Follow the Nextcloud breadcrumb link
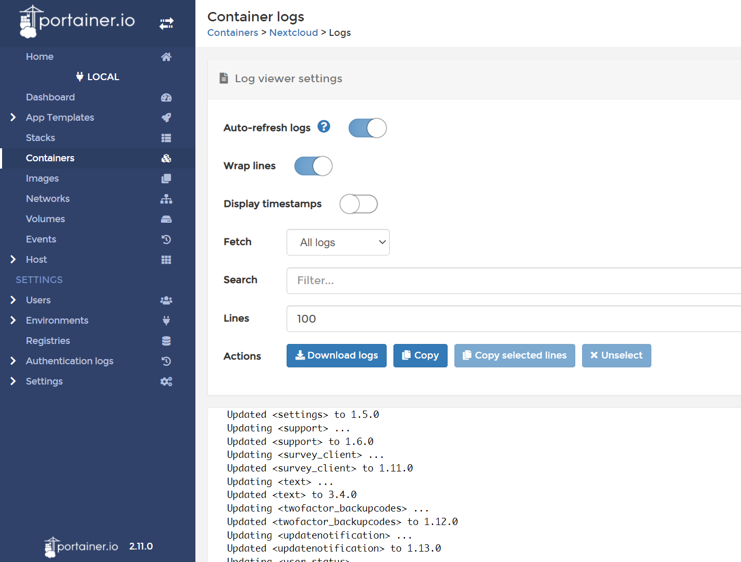Viewport: 741px width, 562px height. click(293, 32)
